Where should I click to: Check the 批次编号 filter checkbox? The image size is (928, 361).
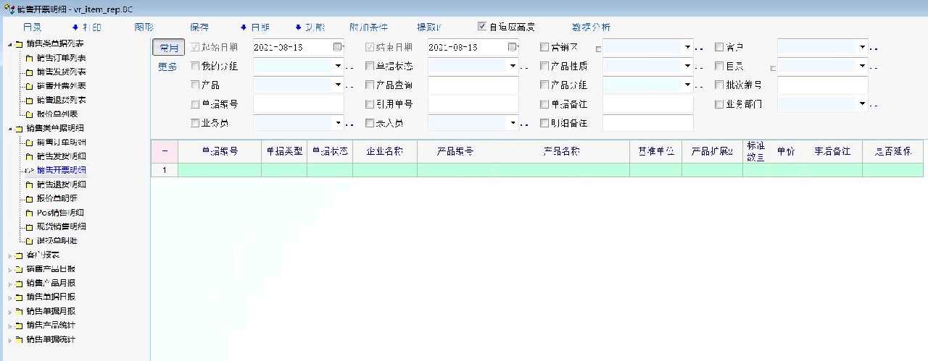719,85
